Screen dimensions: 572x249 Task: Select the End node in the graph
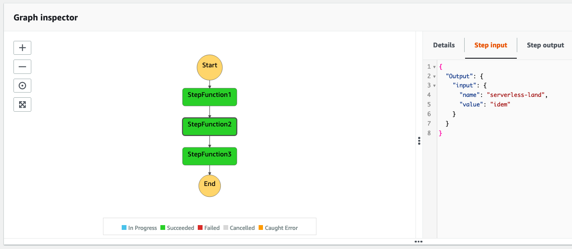[x=210, y=185]
